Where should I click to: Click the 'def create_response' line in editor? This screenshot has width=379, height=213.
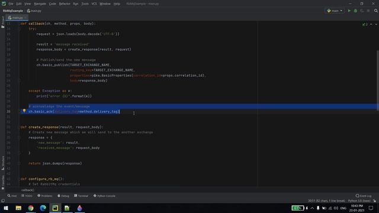click(x=62, y=127)
